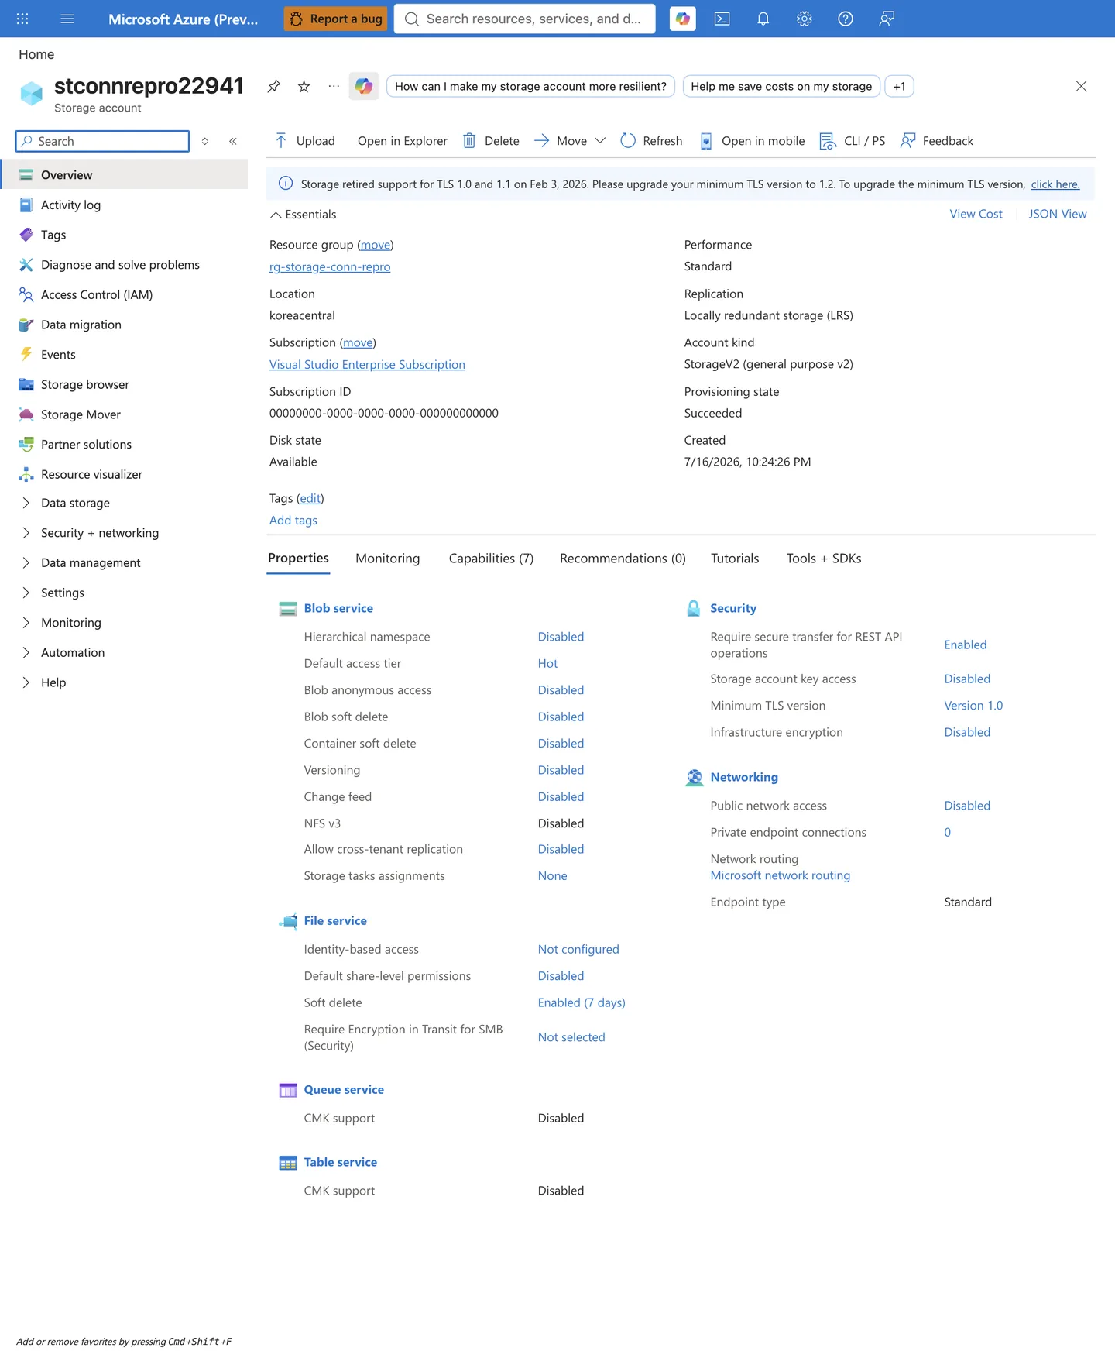
Task: Click 'Help me save costs on my storage' suggestion
Action: (781, 86)
